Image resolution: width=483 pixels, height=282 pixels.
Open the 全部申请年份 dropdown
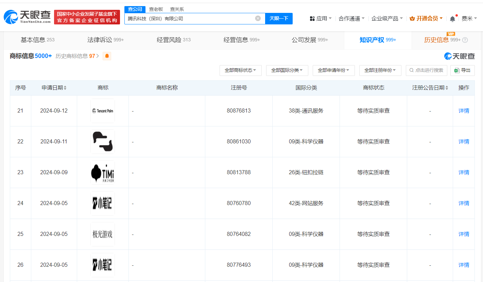pos(333,70)
